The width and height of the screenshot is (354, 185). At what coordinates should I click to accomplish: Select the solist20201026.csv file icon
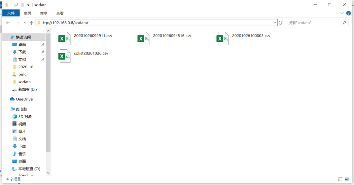65,56
